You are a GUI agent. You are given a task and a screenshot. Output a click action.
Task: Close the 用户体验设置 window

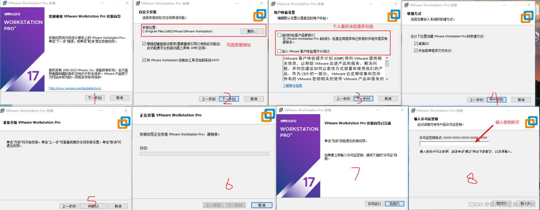click(x=395, y=4)
